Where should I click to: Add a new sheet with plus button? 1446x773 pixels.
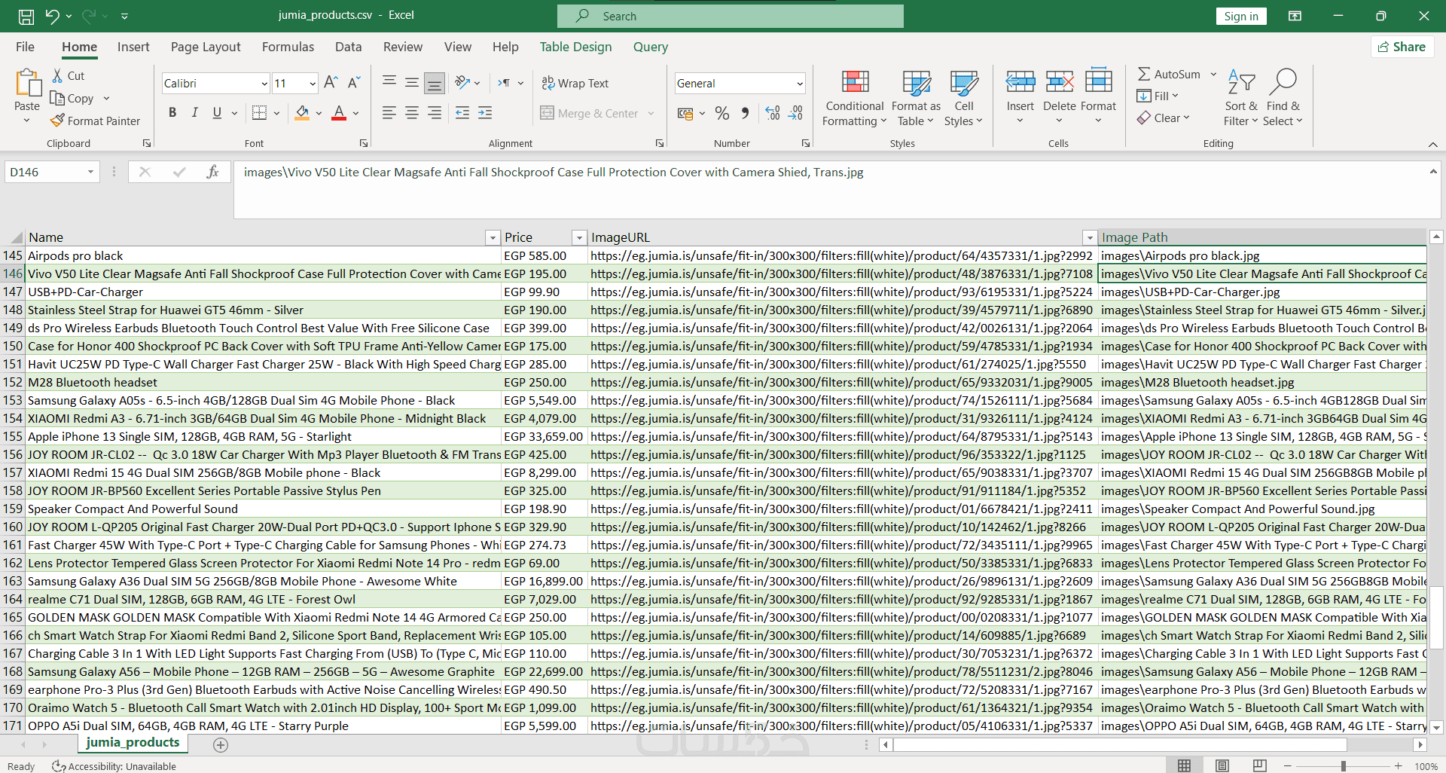tap(221, 744)
